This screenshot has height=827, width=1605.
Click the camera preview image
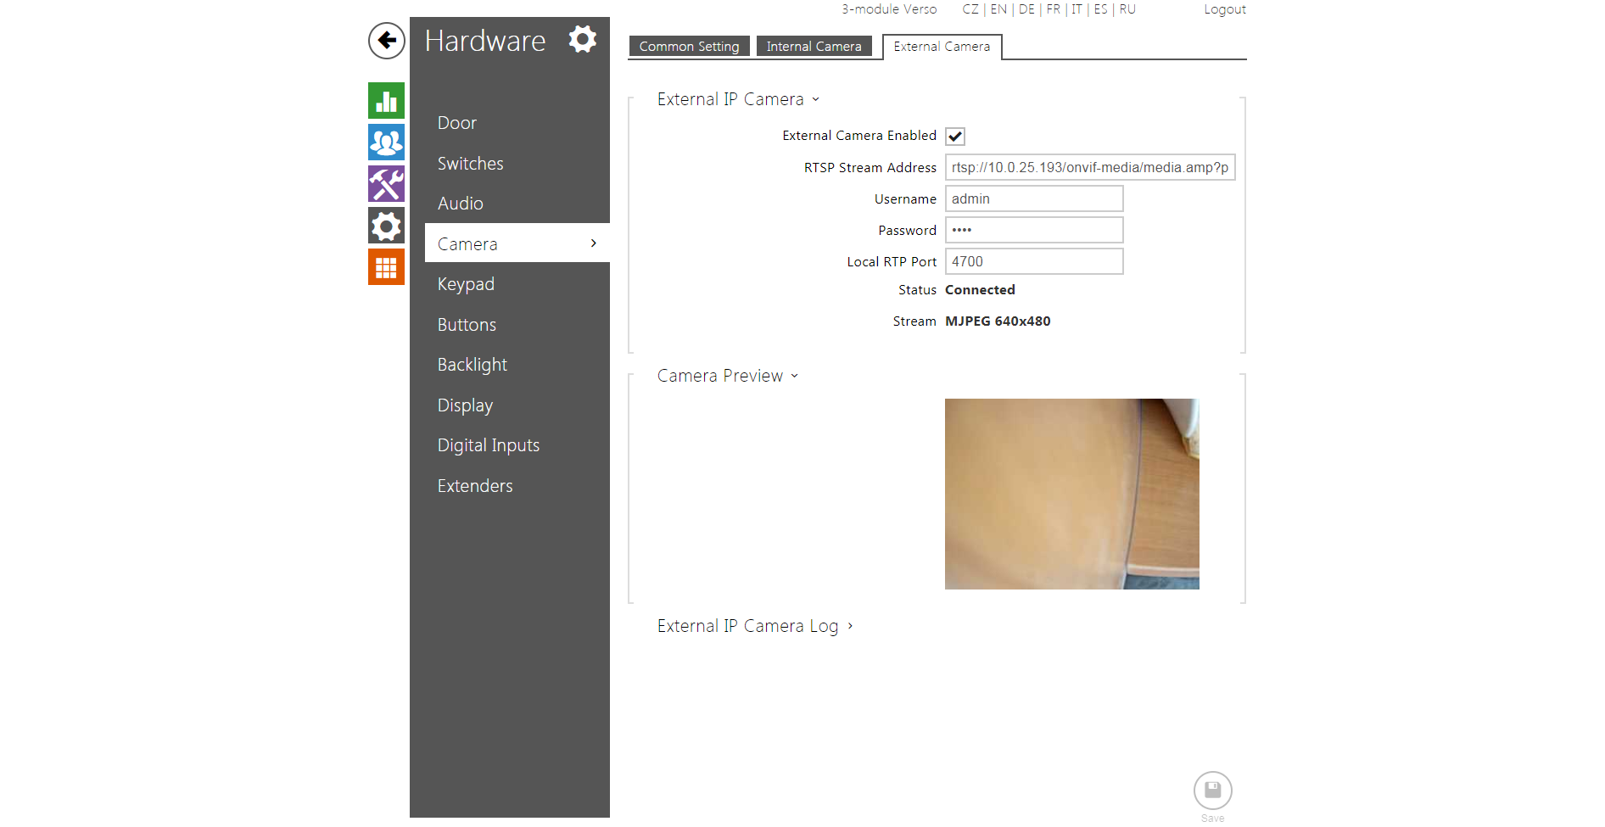pyautogui.click(x=1071, y=494)
